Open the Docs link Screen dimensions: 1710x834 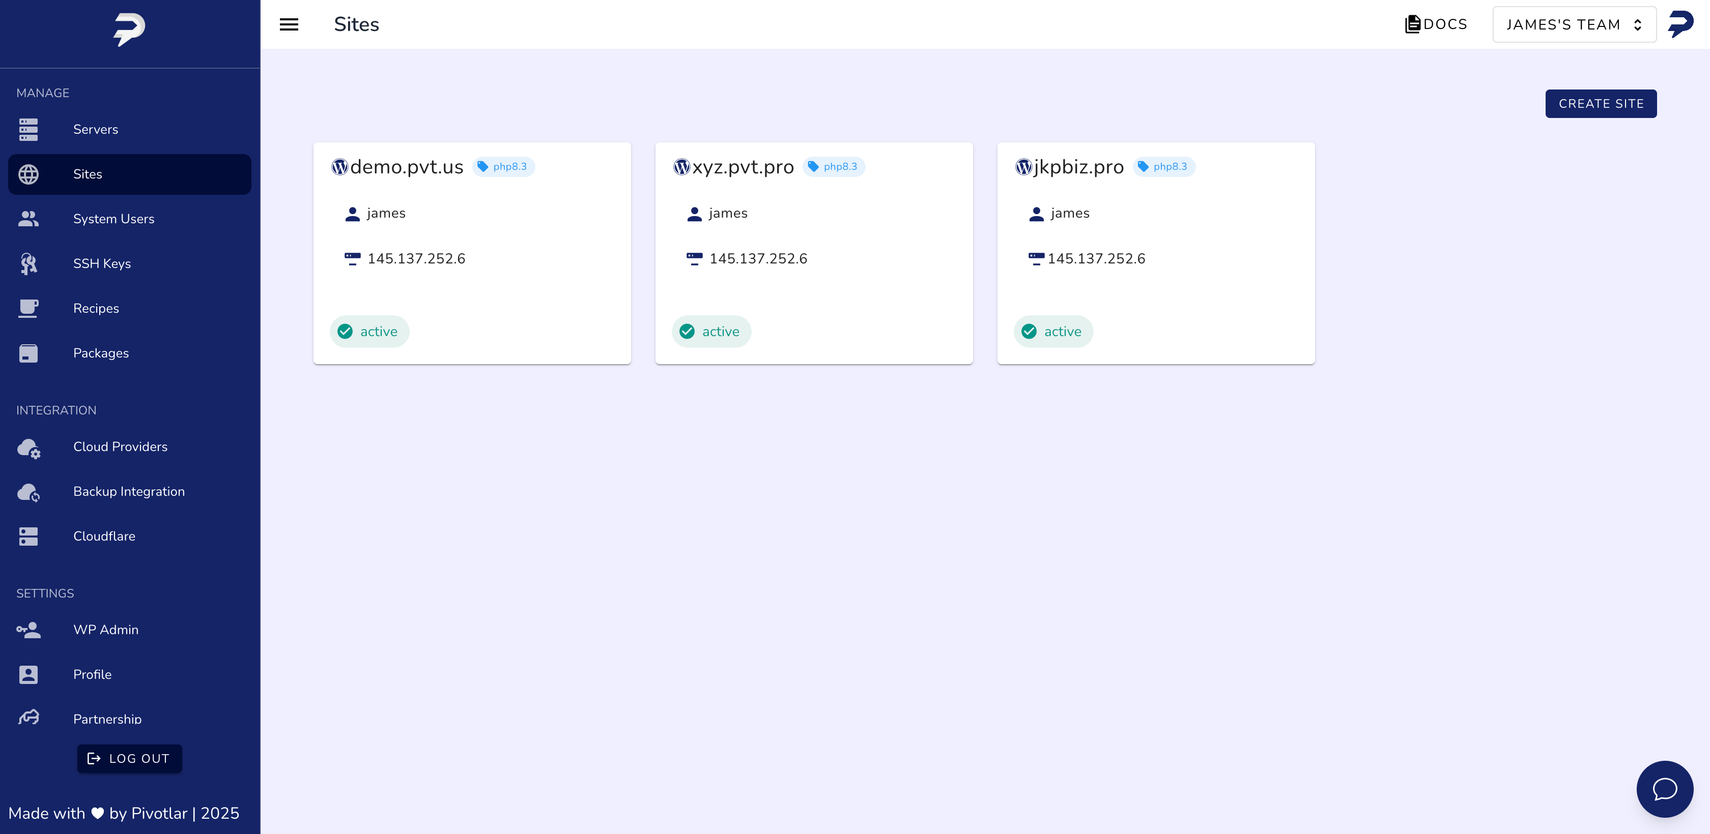tap(1436, 24)
